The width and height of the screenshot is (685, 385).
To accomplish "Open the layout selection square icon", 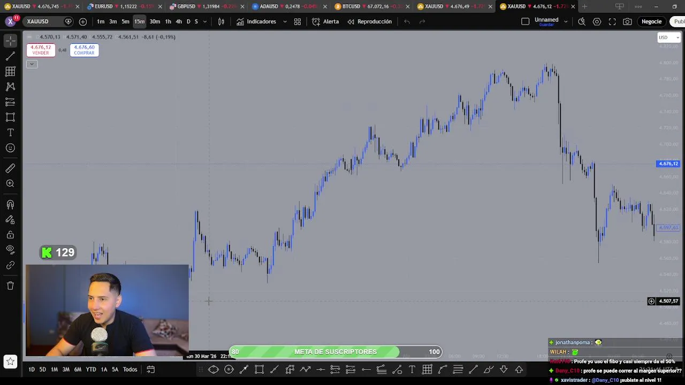I will click(x=525, y=21).
